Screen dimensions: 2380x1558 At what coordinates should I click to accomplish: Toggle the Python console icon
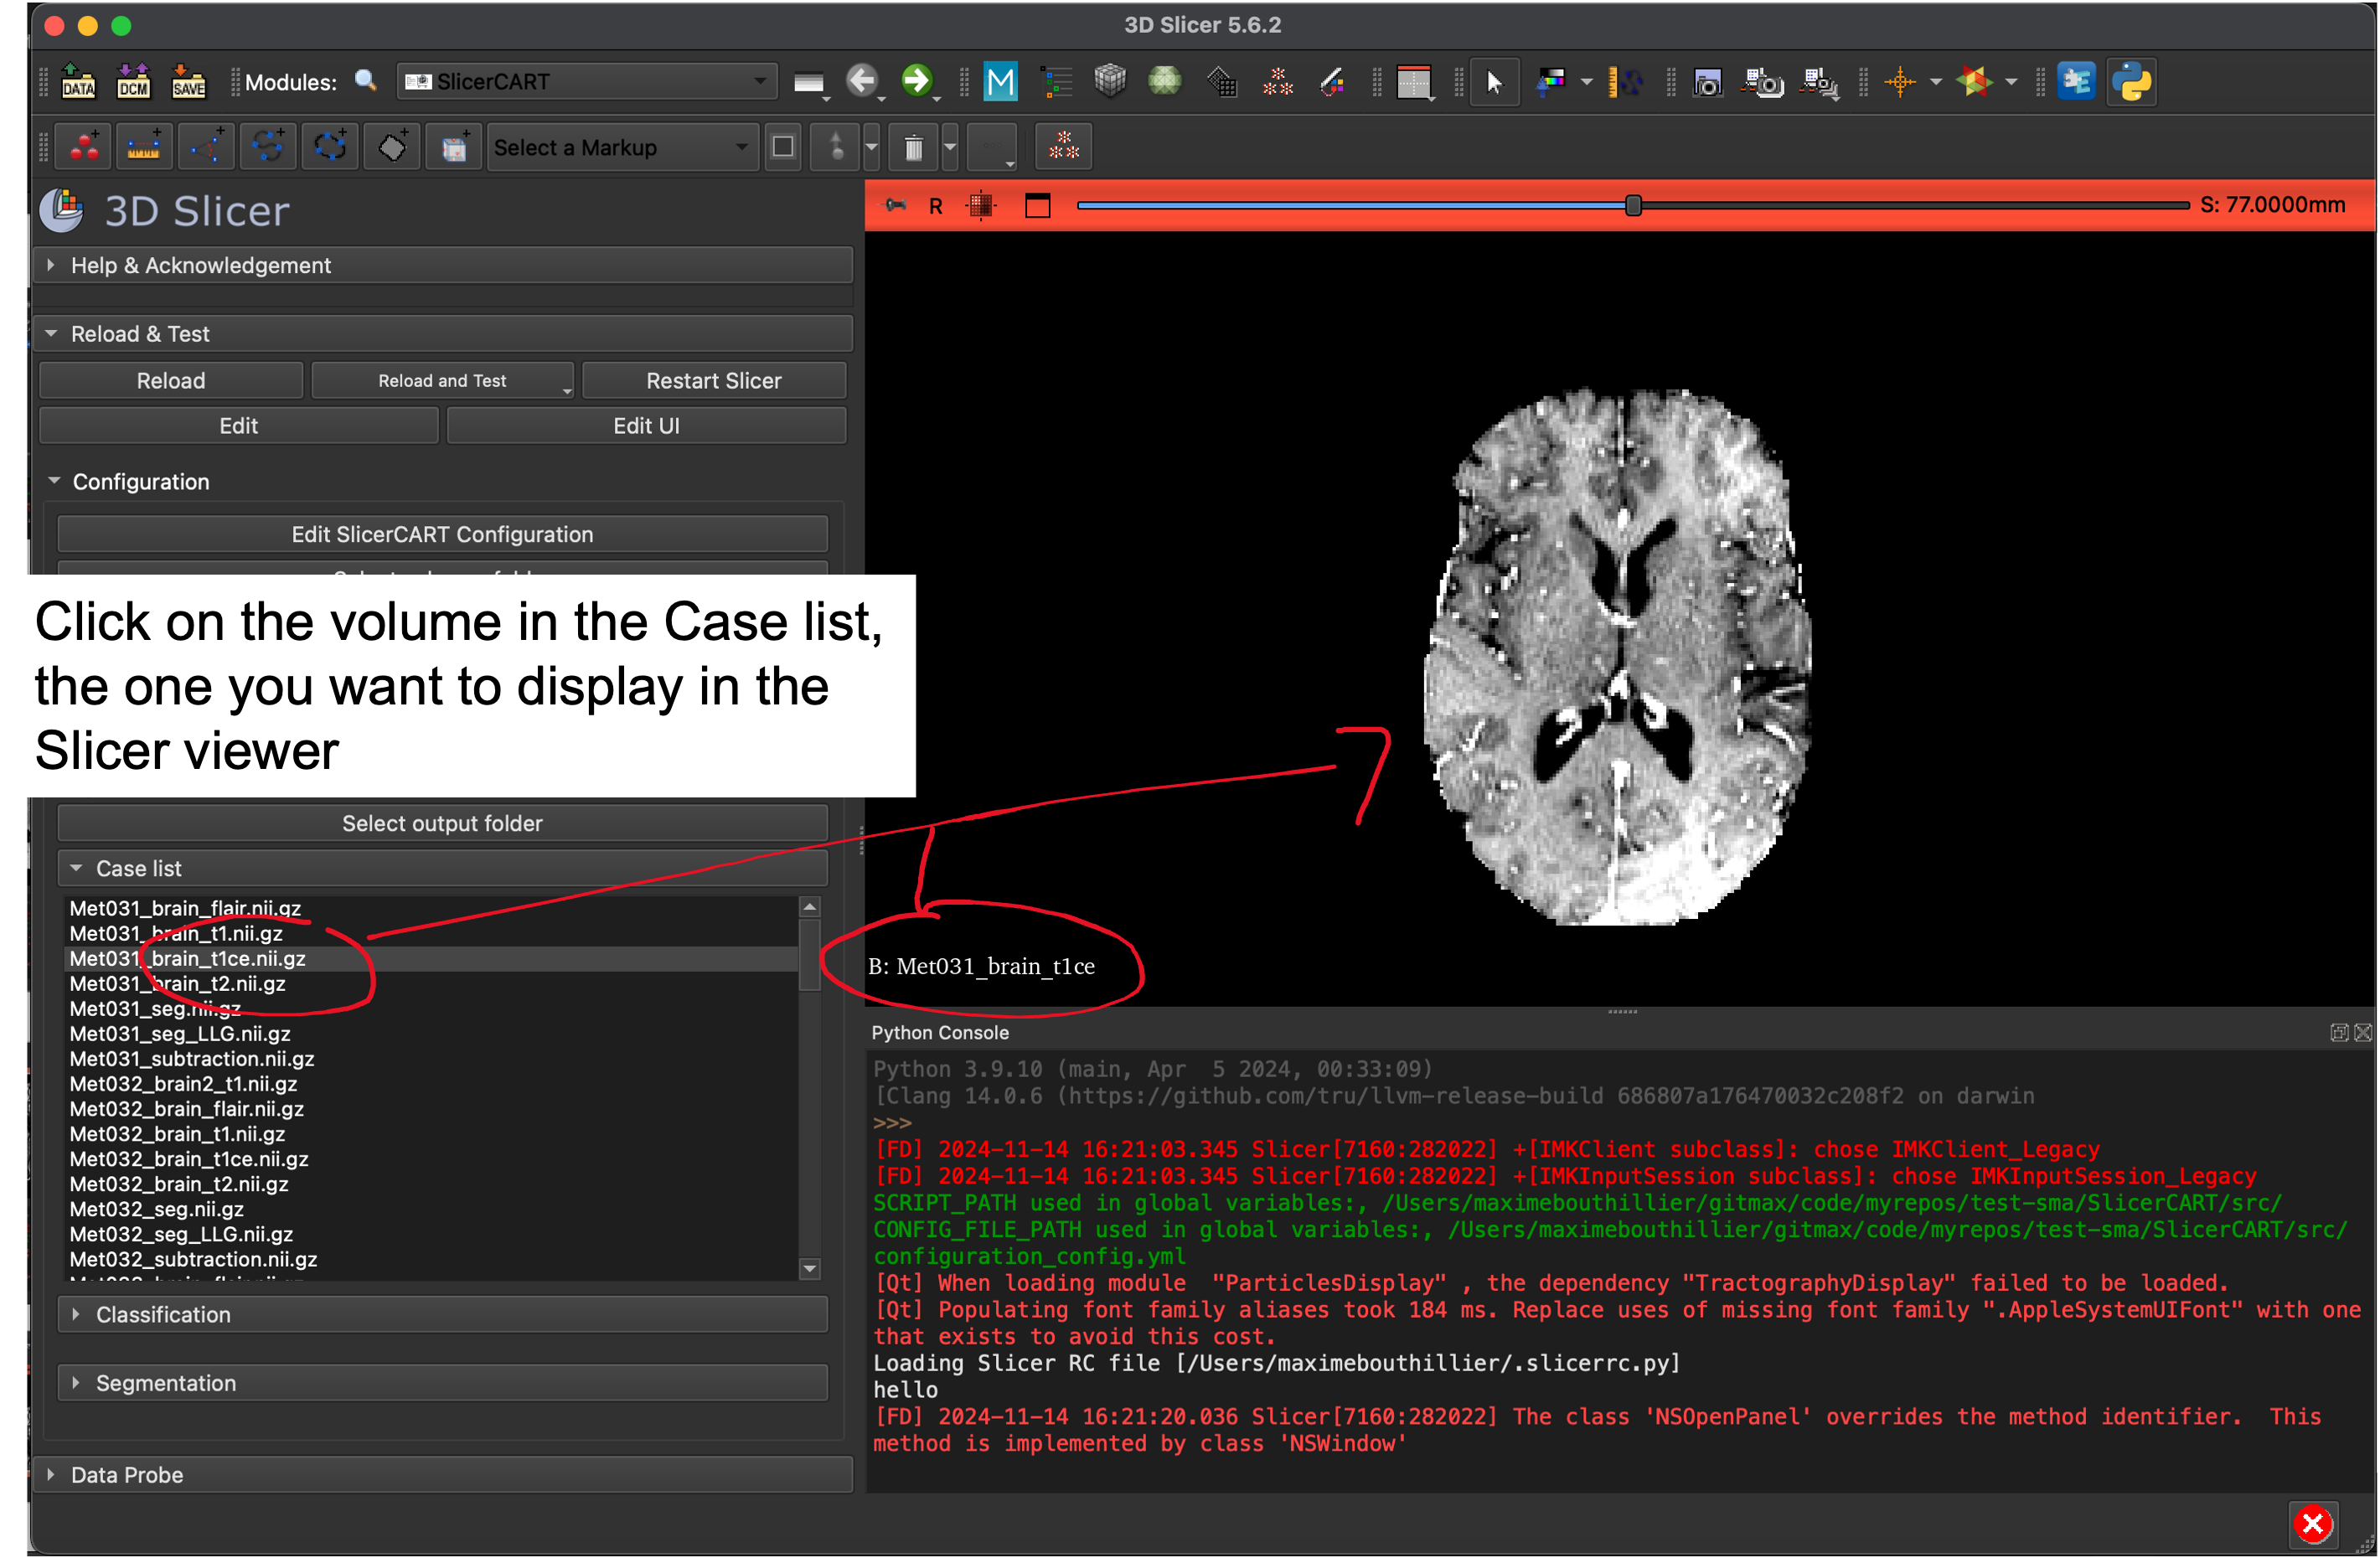pos(2131,82)
